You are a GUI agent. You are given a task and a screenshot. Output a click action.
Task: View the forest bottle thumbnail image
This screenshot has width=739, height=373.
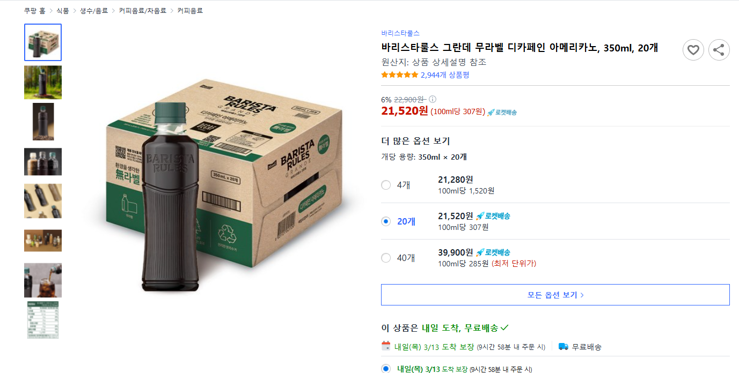[x=43, y=83]
